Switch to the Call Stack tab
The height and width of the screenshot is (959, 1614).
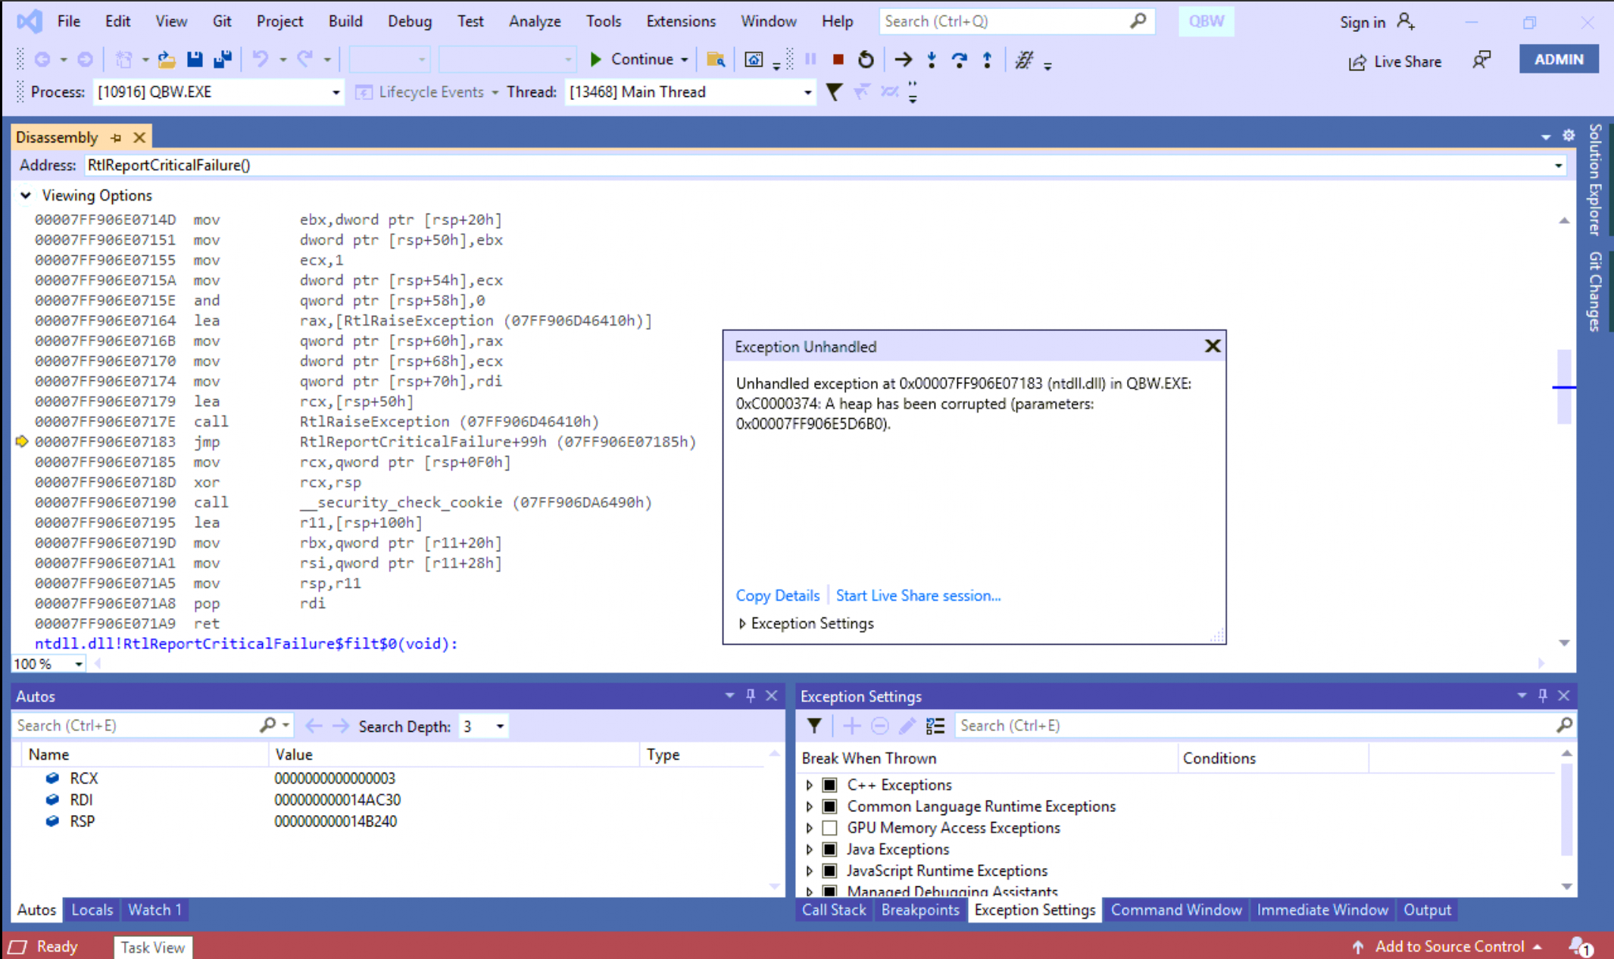(x=833, y=910)
